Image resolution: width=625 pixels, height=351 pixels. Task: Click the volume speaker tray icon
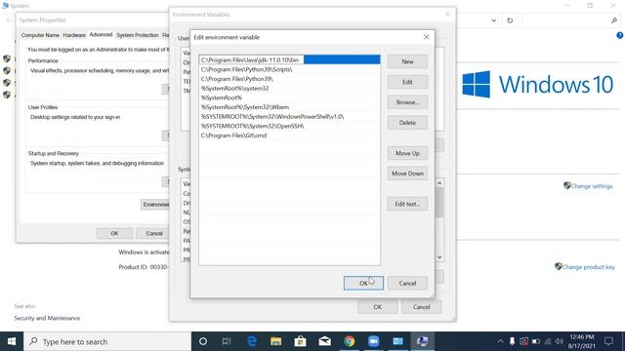click(559, 341)
